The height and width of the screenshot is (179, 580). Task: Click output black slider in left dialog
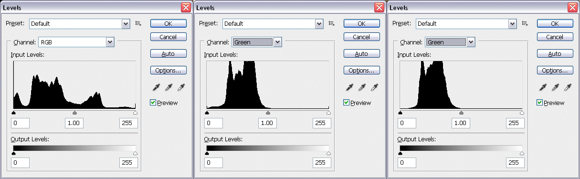(13, 153)
